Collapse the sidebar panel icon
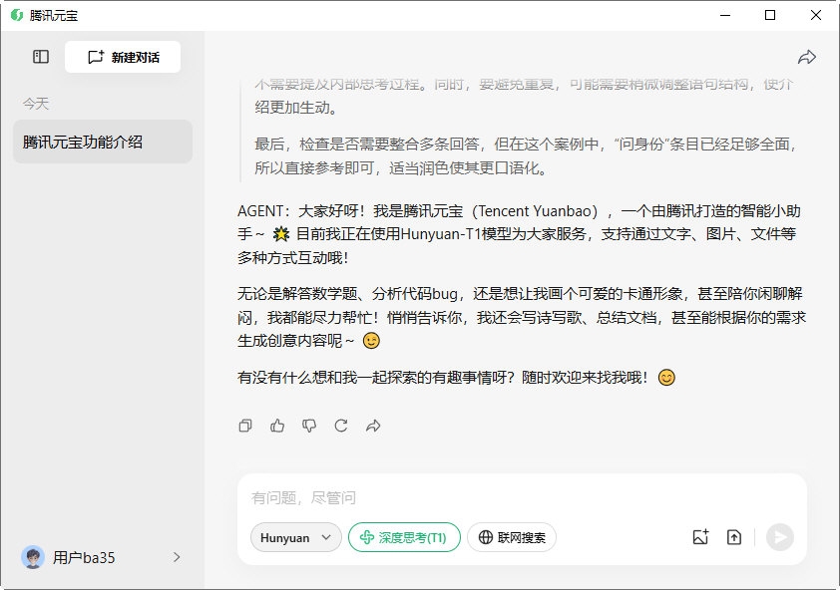This screenshot has width=840, height=590. pyautogui.click(x=41, y=57)
